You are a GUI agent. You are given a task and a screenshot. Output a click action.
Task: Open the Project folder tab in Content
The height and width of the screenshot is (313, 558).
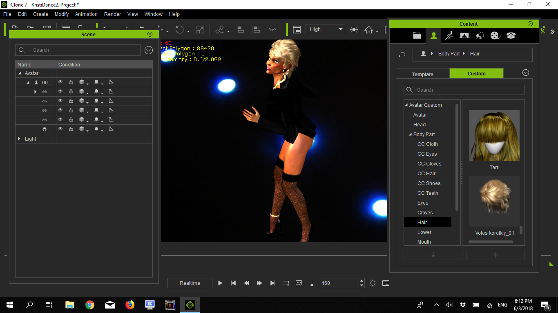point(417,35)
